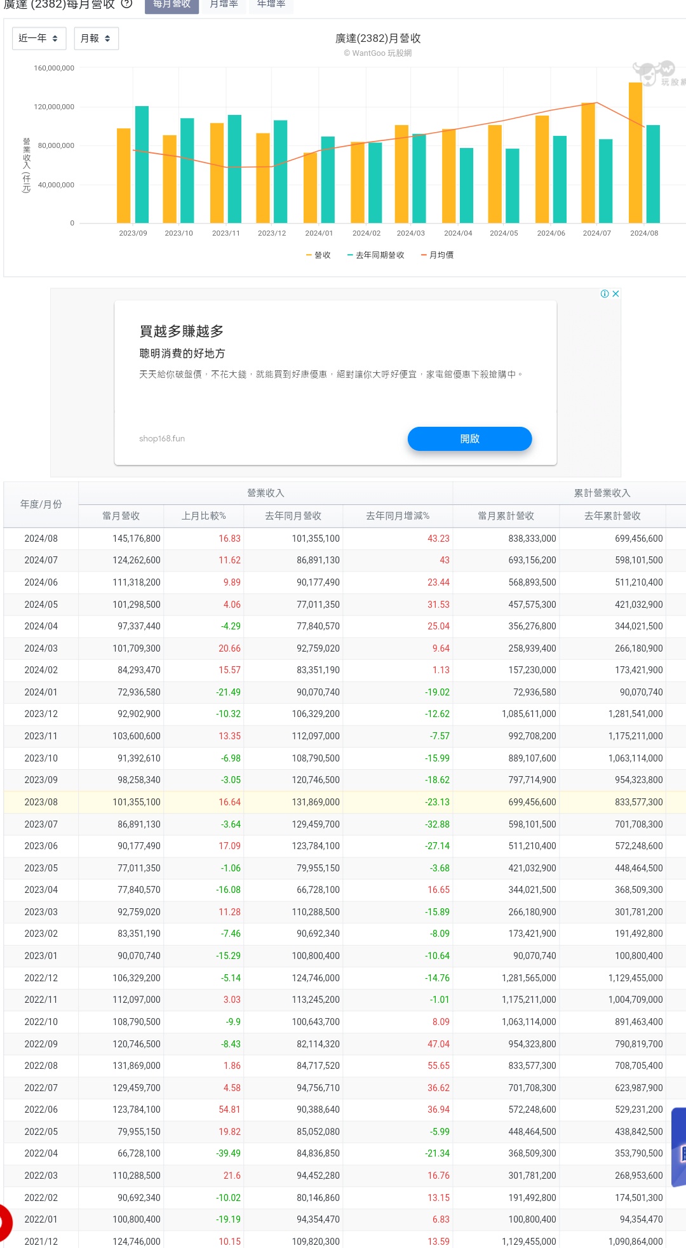Click the 2024/03 label on the chart axis
Viewport: 686px width, 1248px height.
(x=411, y=233)
